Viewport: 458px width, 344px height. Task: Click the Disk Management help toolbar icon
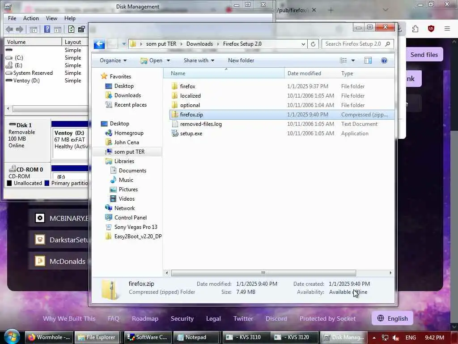click(x=47, y=29)
